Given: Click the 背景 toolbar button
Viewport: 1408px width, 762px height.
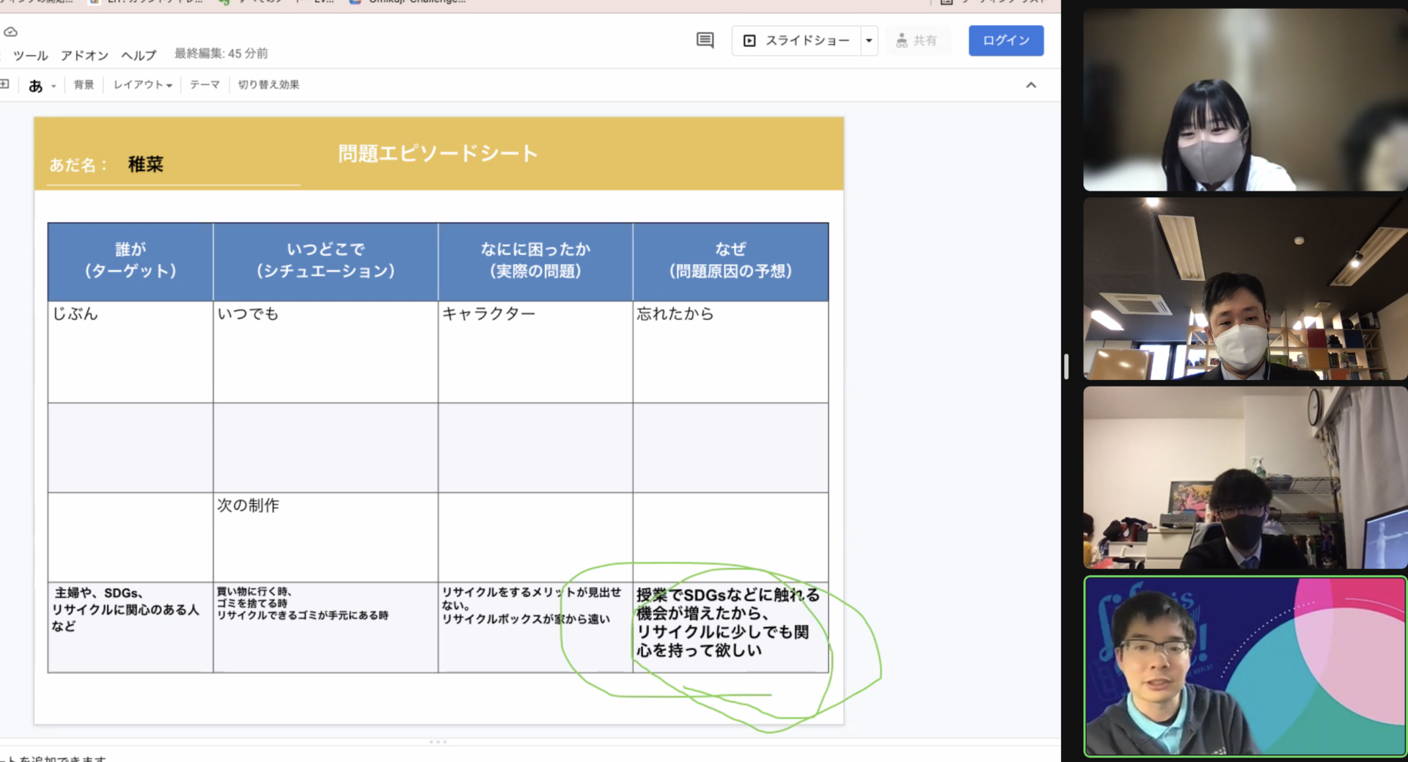Looking at the screenshot, I should (84, 85).
